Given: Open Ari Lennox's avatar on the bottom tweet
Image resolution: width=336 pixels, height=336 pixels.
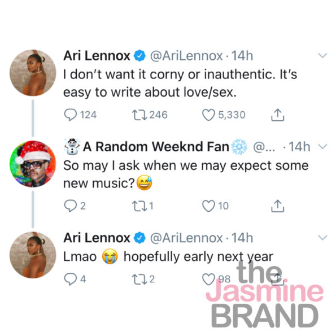Looking at the screenshot, I should point(33,255).
